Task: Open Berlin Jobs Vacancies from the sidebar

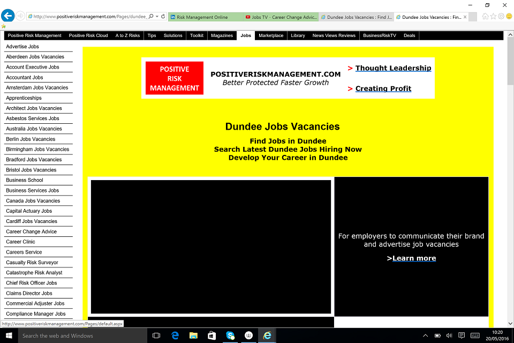Action: pyautogui.click(x=31, y=139)
